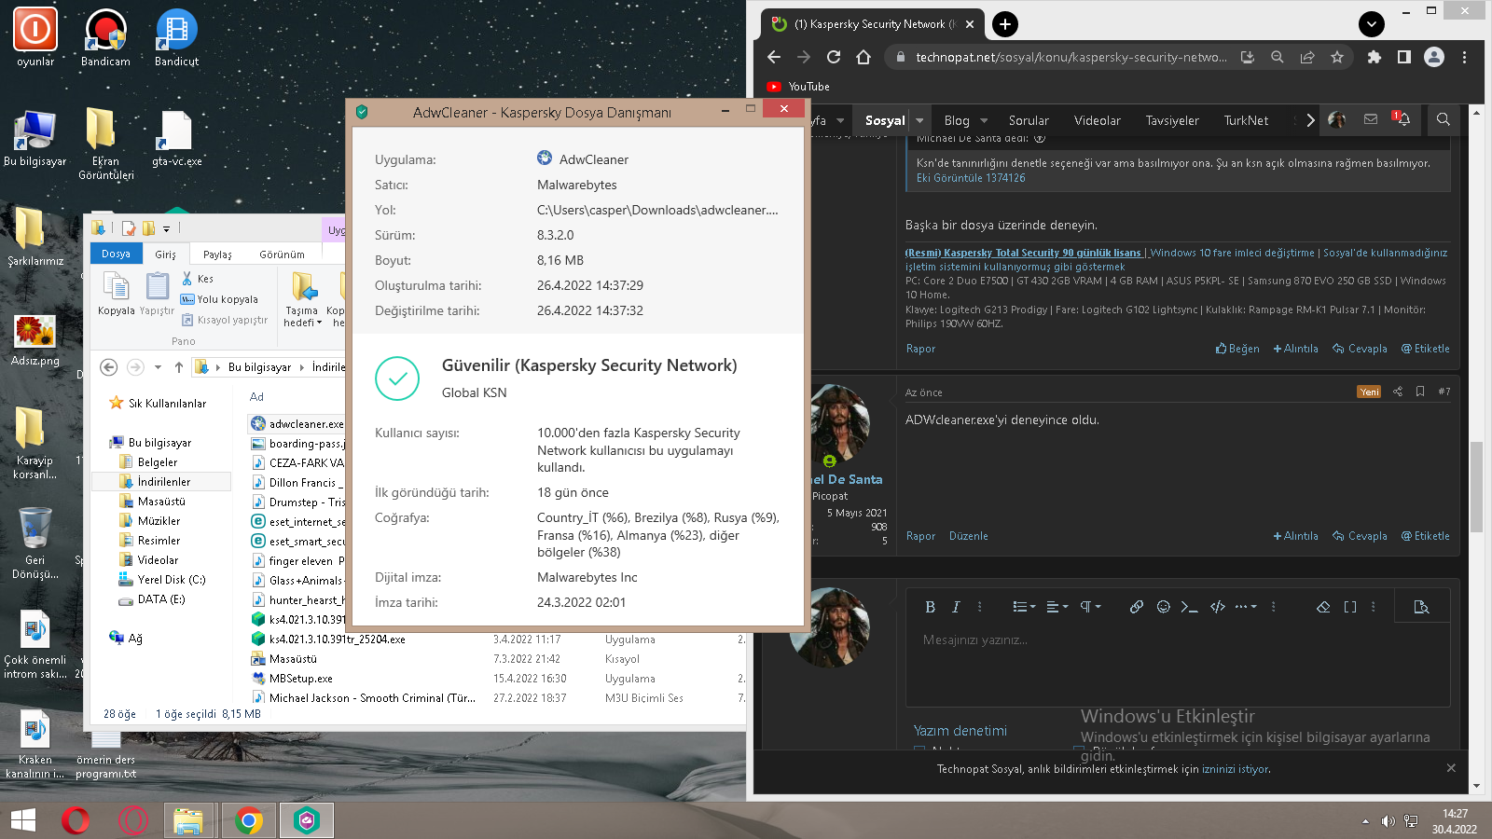Switch to the Paylaş ribbon tab
Viewport: 1492px width, 839px height.
pos(217,254)
